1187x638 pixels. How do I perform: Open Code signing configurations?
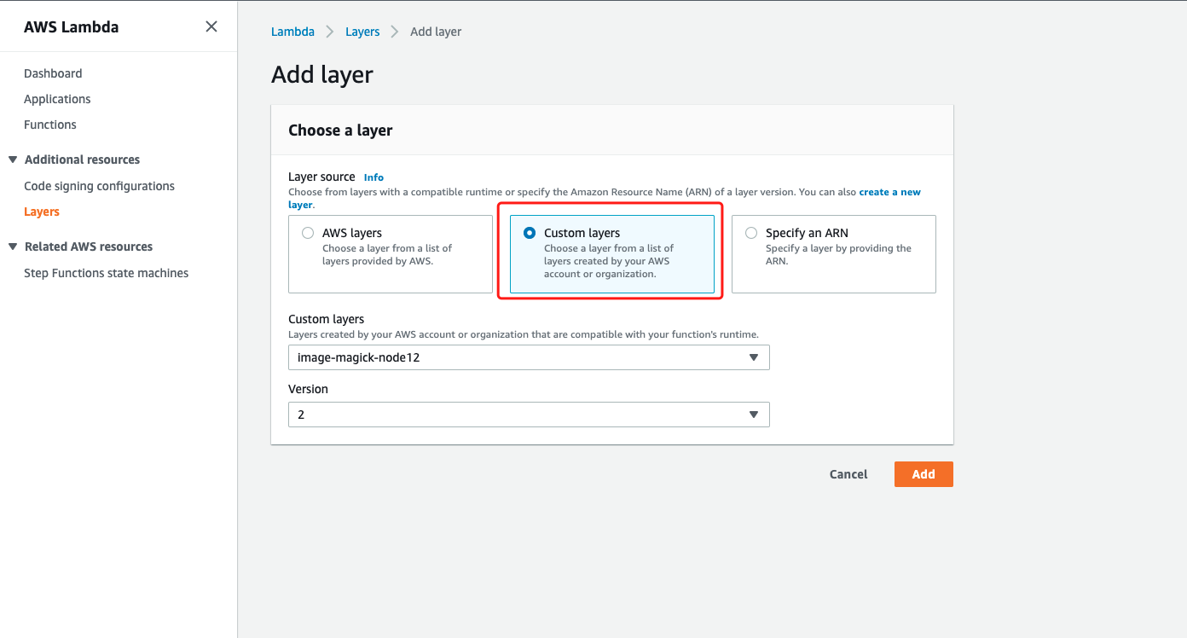click(x=99, y=186)
